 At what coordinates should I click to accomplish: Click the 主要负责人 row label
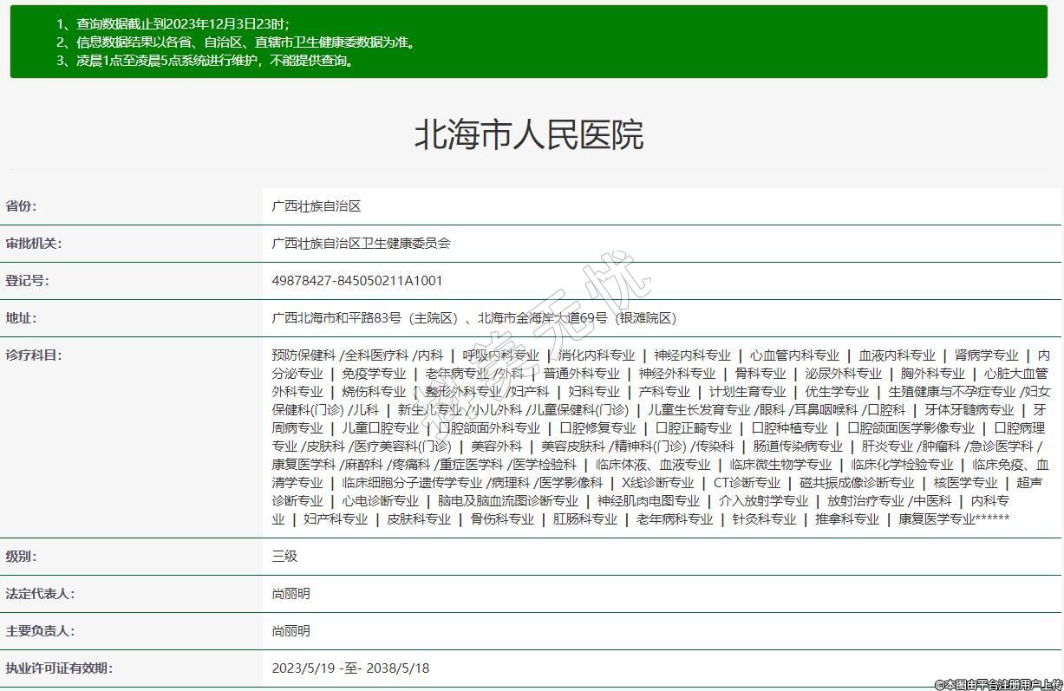click(x=40, y=631)
